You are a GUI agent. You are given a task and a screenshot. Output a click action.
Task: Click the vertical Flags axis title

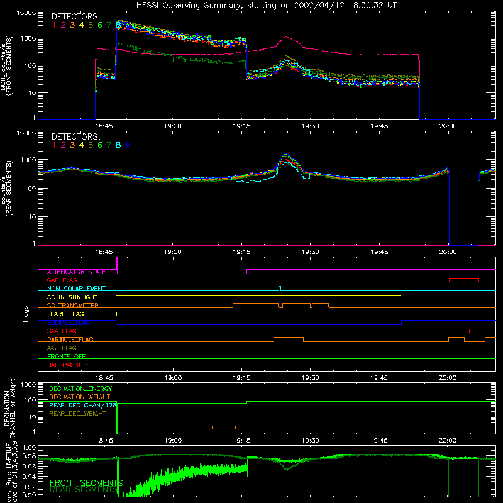(26, 314)
